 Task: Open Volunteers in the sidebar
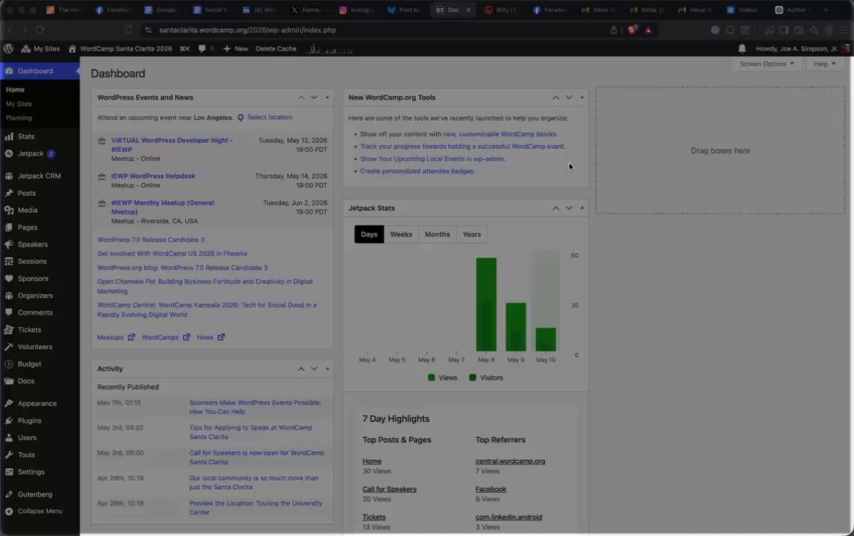tap(35, 346)
